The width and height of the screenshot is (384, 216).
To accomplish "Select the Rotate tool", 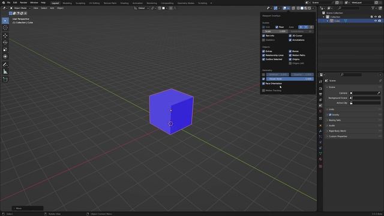I will (5, 43).
